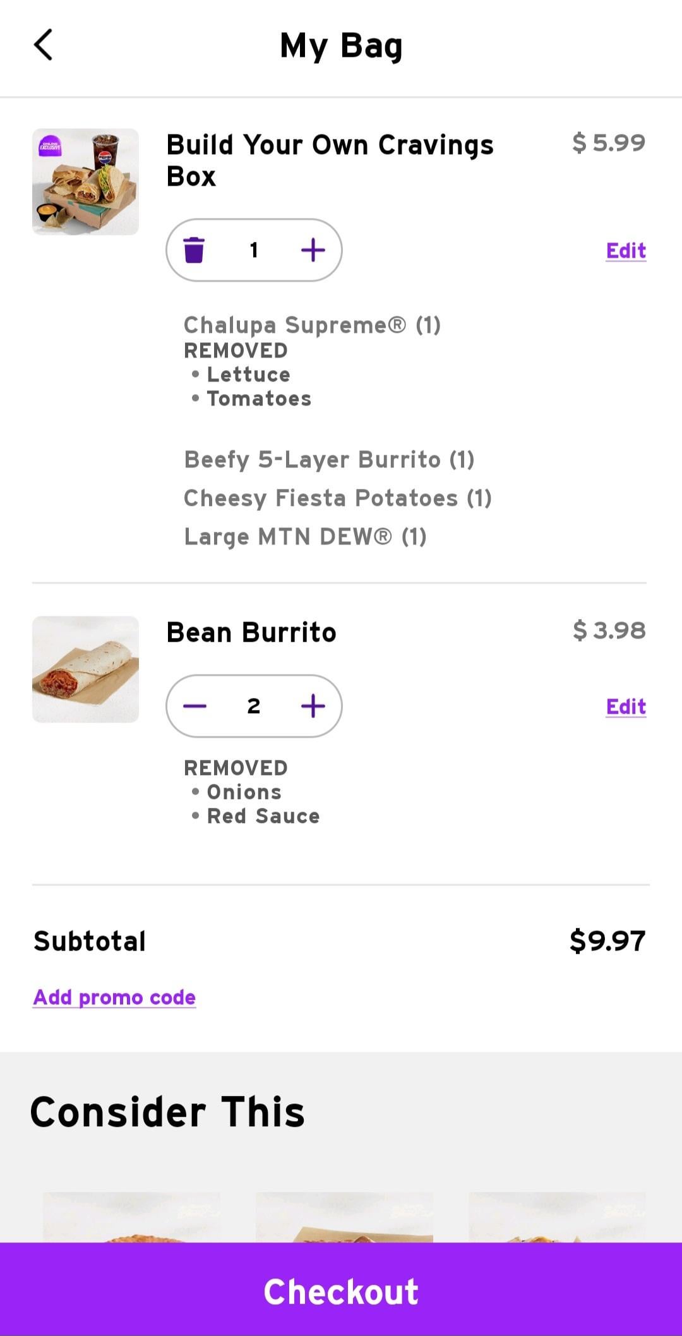Decrease Bean Burrito quantity with minus
This screenshot has height=1336, width=682.
click(194, 706)
